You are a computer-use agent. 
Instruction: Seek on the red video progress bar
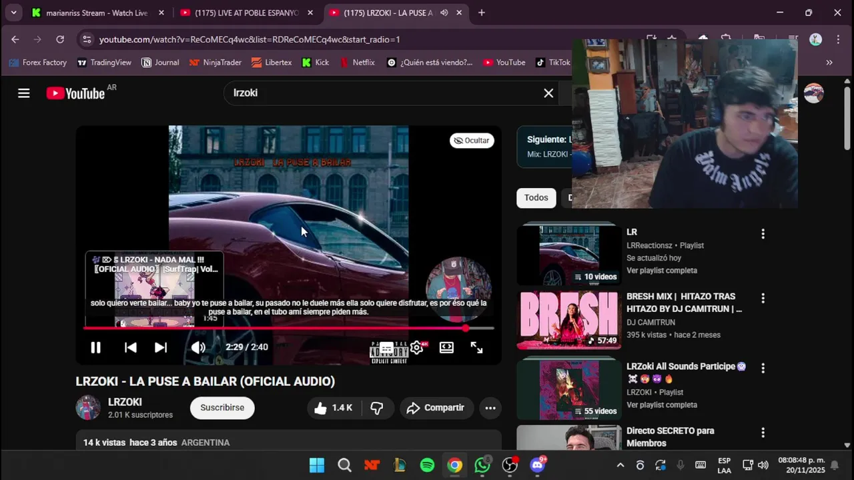pyautogui.click(x=288, y=328)
